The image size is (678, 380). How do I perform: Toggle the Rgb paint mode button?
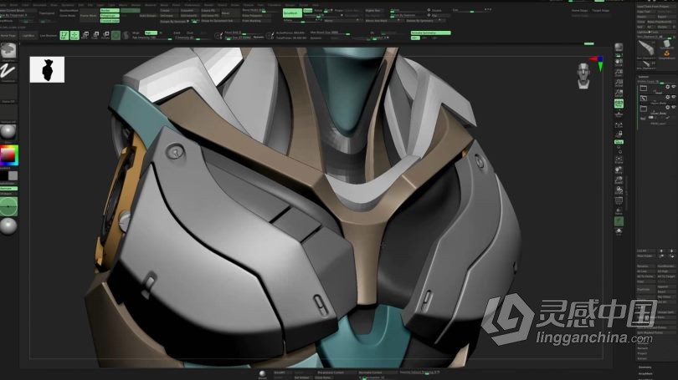point(151,33)
